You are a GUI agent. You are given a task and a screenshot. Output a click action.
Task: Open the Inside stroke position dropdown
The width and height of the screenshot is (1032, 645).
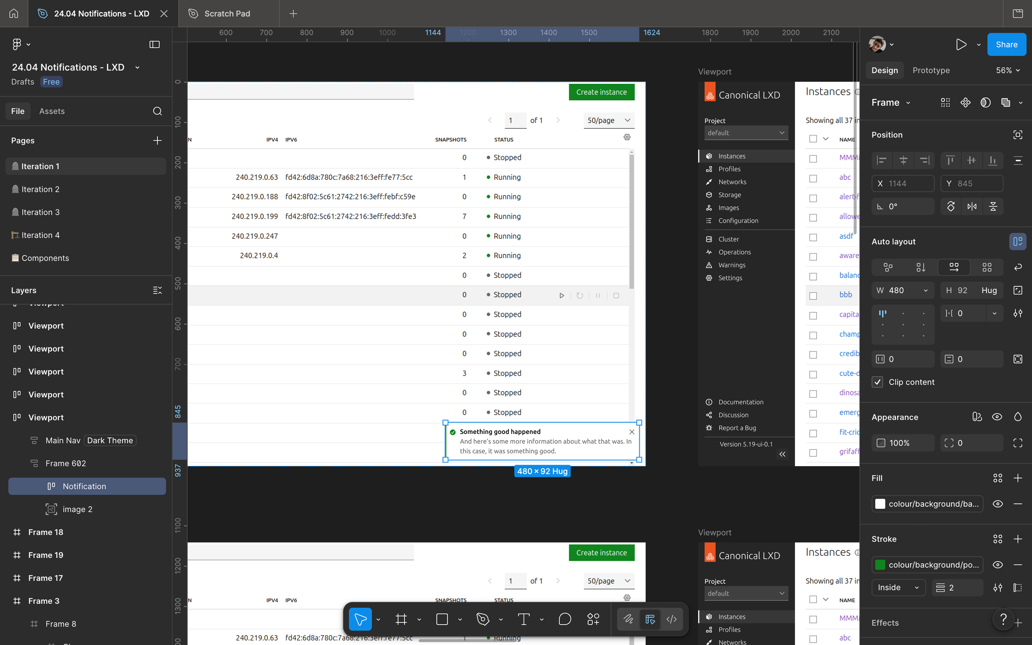(898, 588)
